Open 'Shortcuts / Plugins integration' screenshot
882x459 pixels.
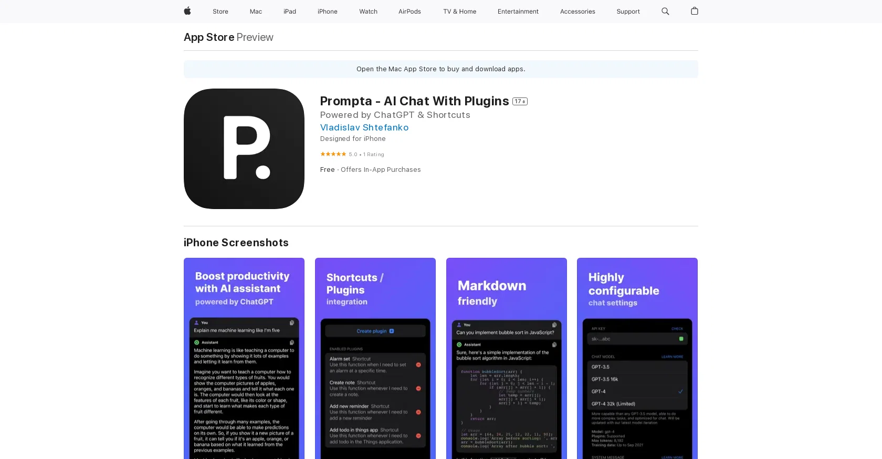pyautogui.click(x=375, y=358)
